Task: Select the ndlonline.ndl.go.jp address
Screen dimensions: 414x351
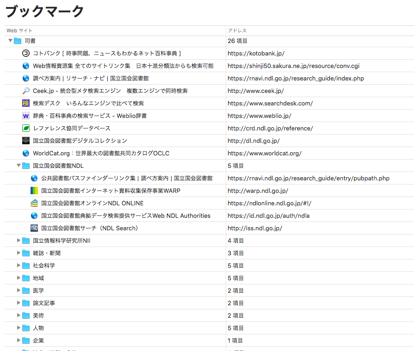Action: coord(270,203)
